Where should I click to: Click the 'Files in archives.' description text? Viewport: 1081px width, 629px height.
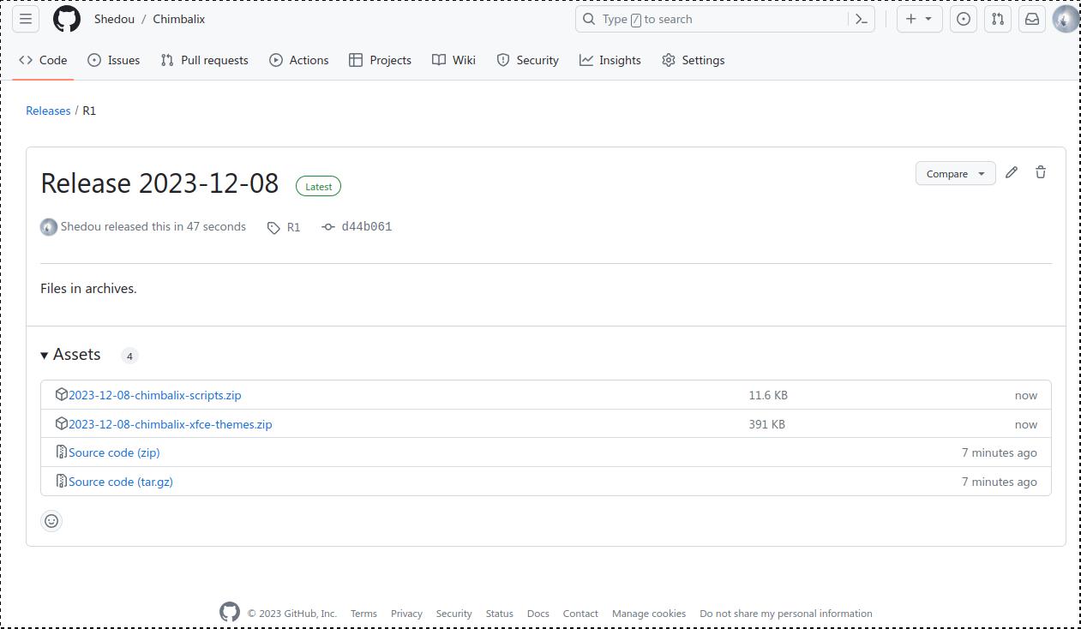coord(88,288)
